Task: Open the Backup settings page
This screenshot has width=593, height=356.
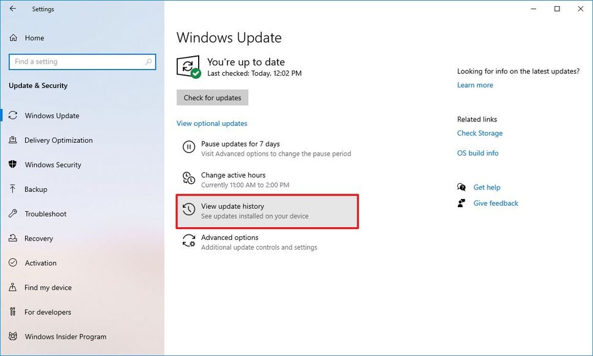Action: tap(36, 189)
